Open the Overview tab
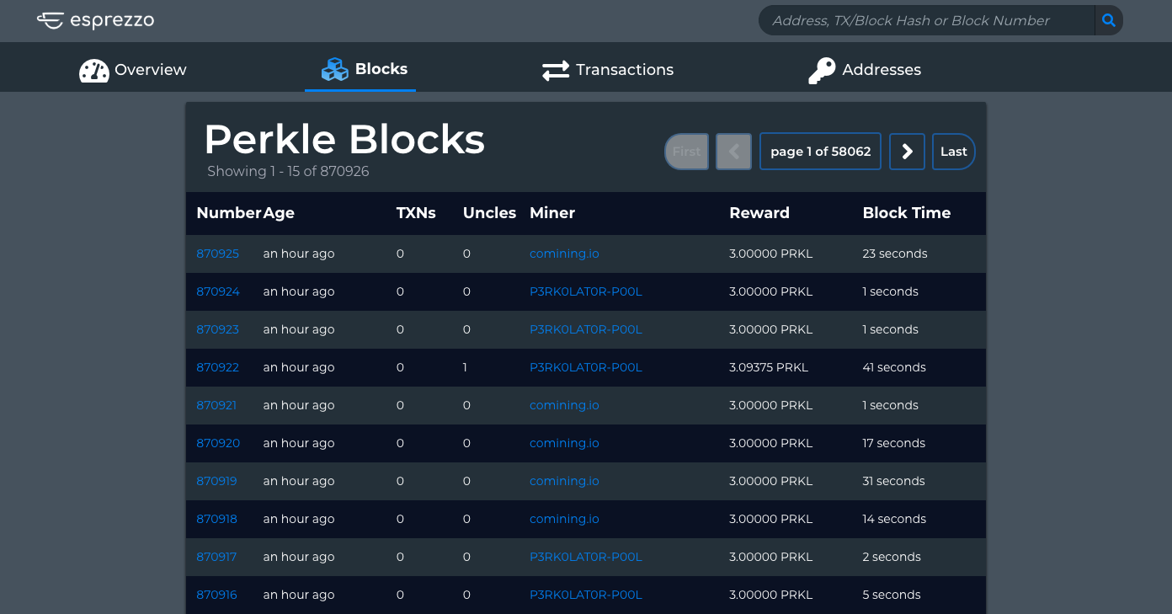The width and height of the screenshot is (1172, 614). pyautogui.click(x=133, y=70)
